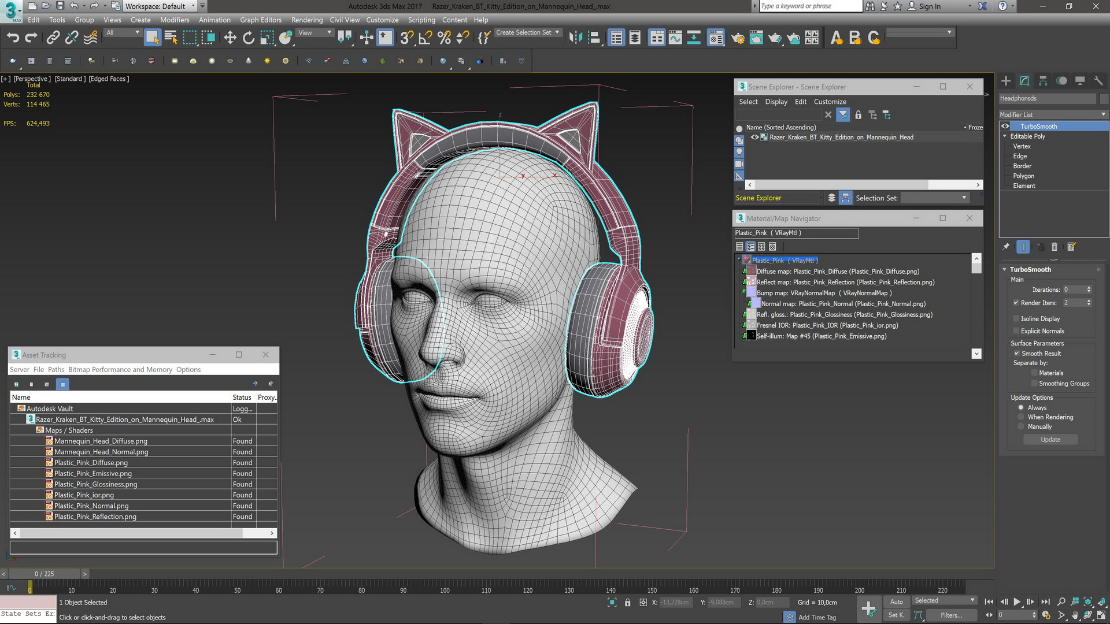Screen dimensions: 1110x624
Task: Click Add Time Tag icon
Action: [790, 617]
